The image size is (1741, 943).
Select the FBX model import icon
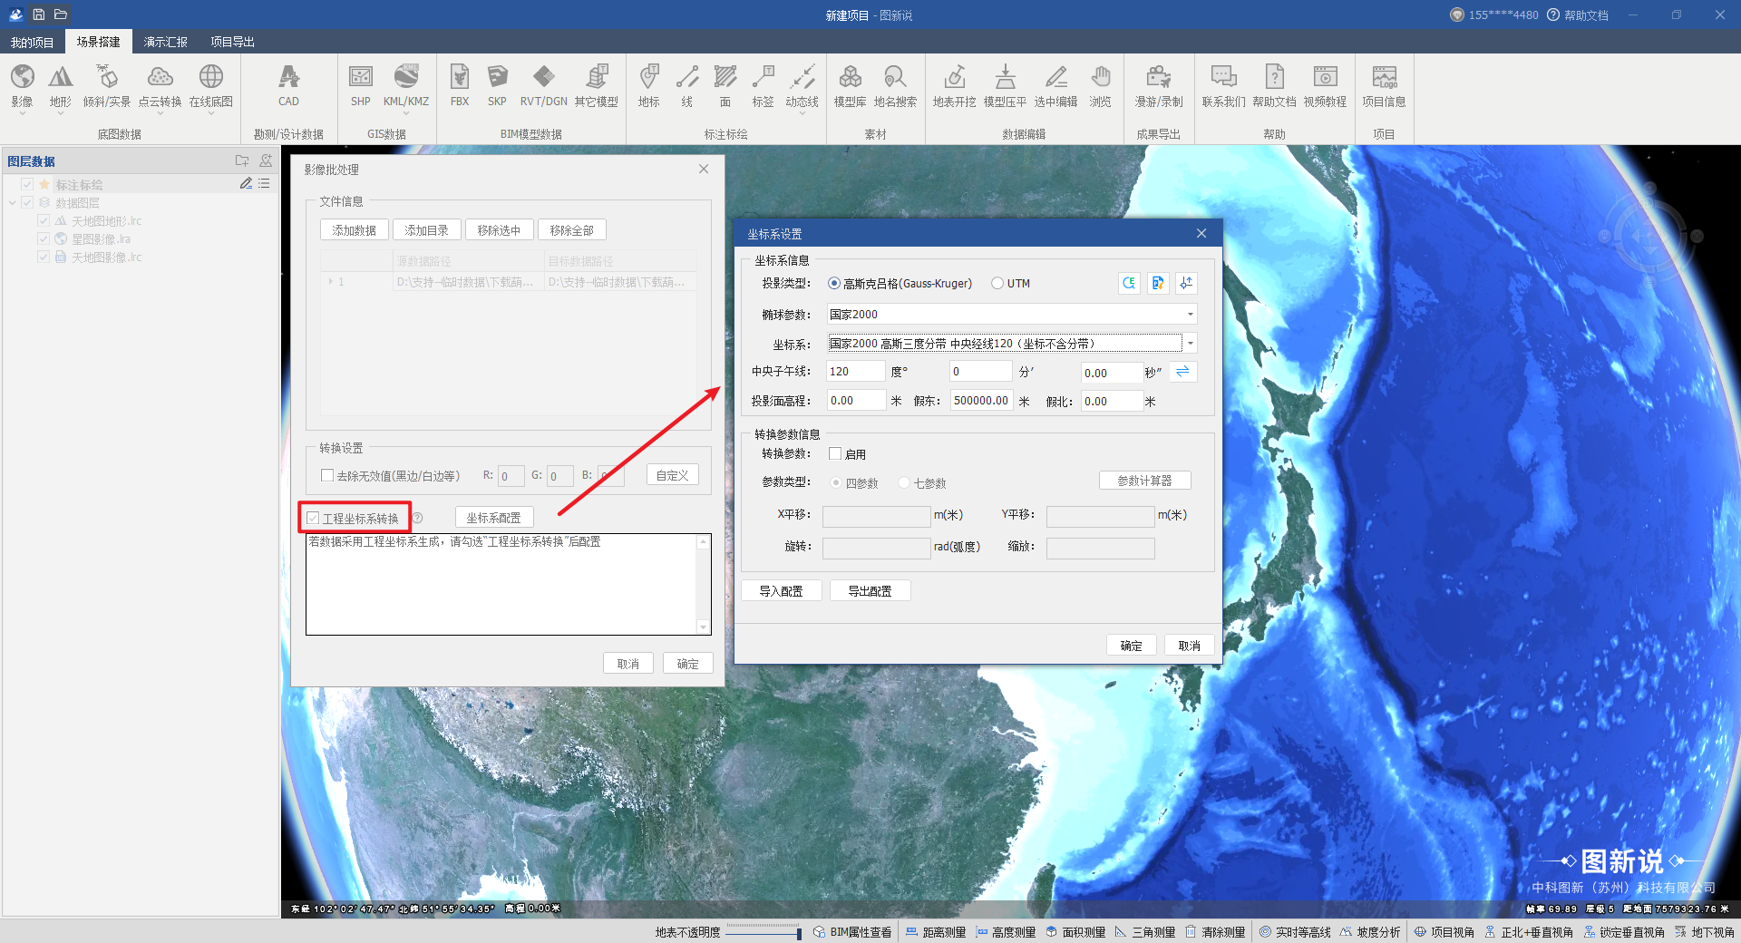pos(460,86)
